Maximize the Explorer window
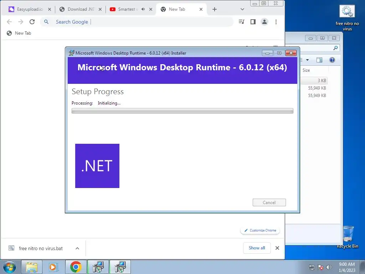365x274 pixels. 322,38
